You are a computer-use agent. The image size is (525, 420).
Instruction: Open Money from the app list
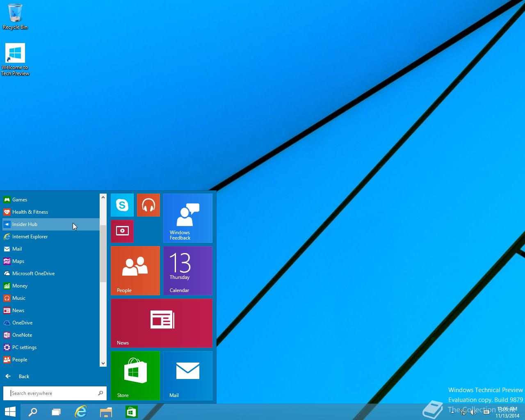pyautogui.click(x=51, y=286)
